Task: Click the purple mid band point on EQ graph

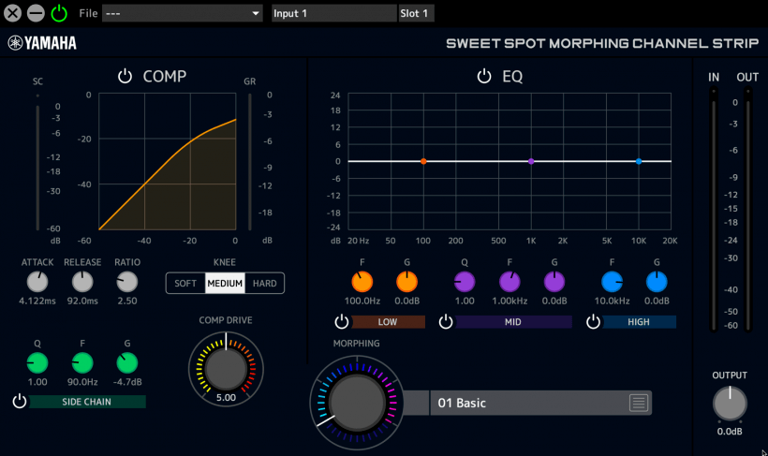Action: pyautogui.click(x=531, y=161)
